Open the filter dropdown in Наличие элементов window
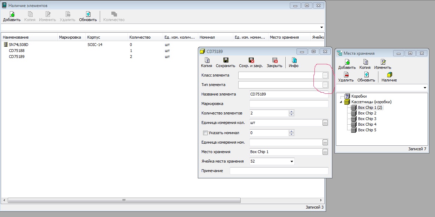 click(x=322, y=27)
